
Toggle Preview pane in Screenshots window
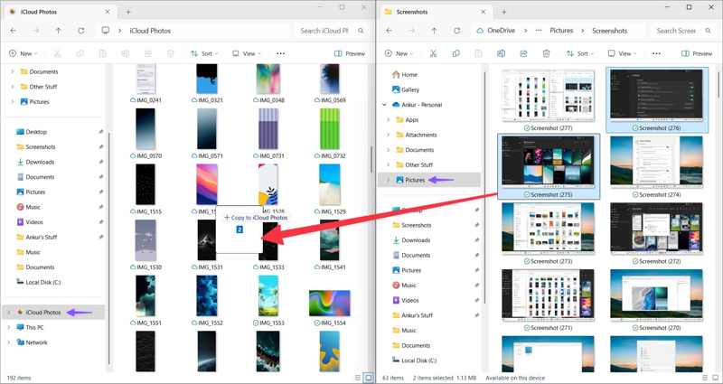(697, 53)
